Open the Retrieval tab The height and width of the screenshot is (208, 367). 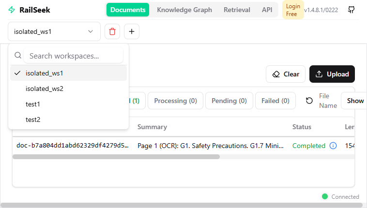237,10
